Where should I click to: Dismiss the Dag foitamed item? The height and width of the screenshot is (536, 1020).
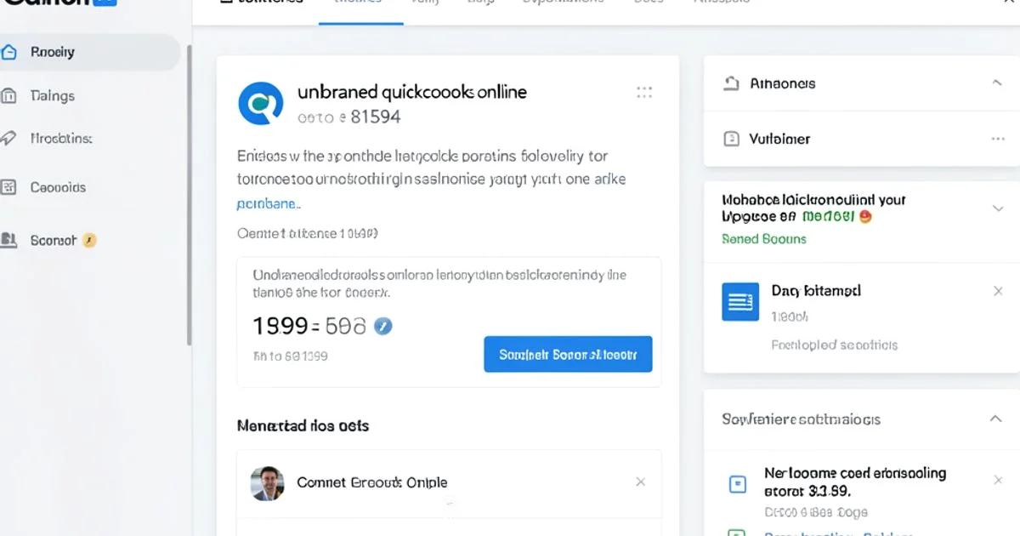(998, 291)
